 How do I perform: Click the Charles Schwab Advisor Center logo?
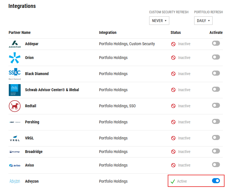[x=15, y=90]
